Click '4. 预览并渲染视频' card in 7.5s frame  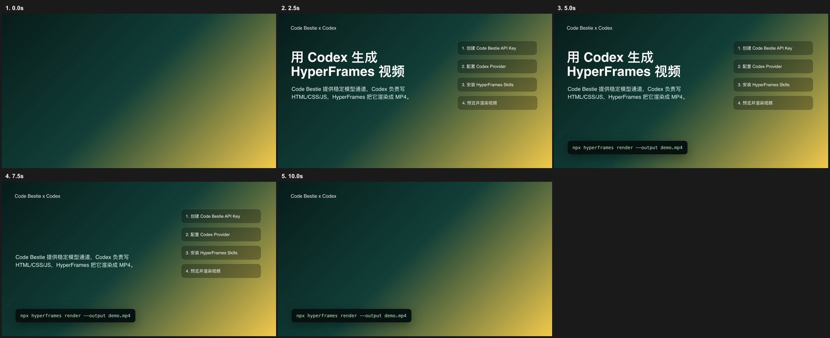click(x=221, y=271)
